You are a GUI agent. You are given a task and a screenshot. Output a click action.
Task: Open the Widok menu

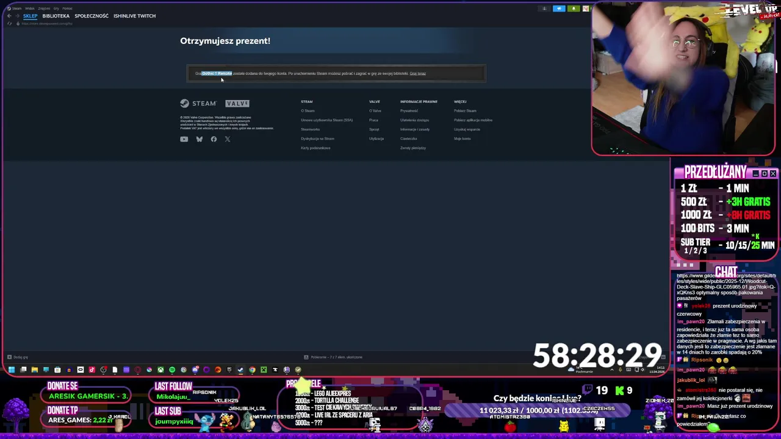[29, 9]
